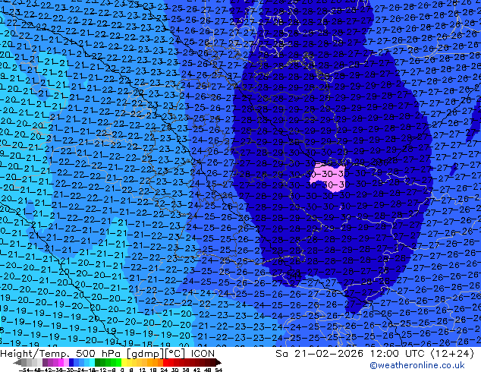Open the ©weatheronline.co.uk link
Viewport: 481px width, 372px height.
coord(417,365)
